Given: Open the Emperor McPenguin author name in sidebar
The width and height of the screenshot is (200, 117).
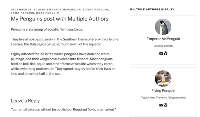Looking at the screenshot, I should click(x=163, y=39).
